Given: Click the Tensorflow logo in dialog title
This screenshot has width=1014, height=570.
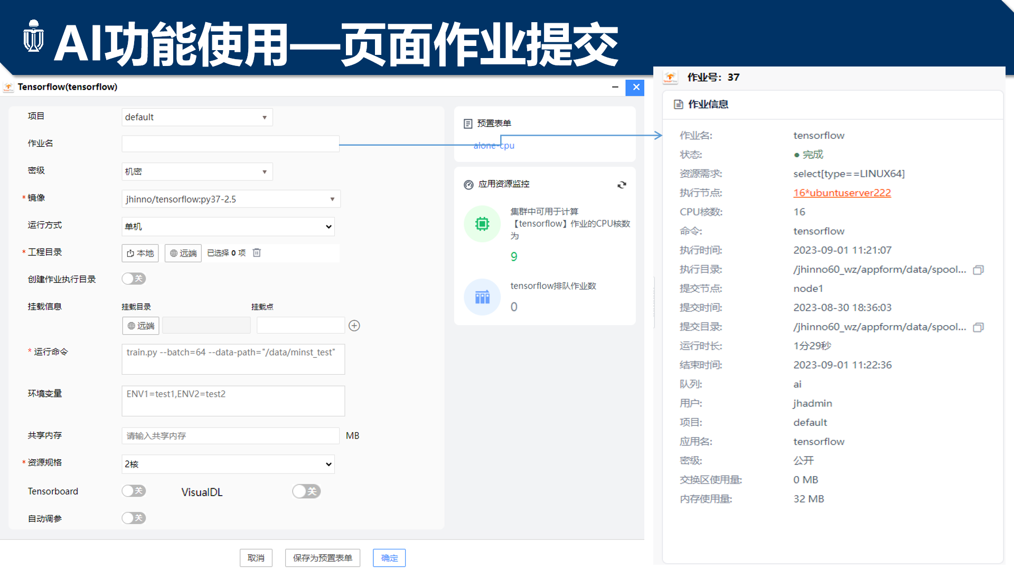Looking at the screenshot, I should click(x=8, y=87).
